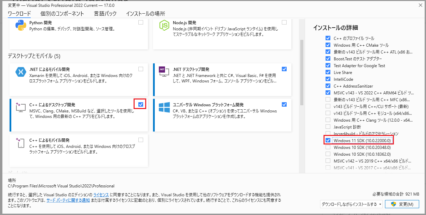Image resolution: width=426 pixels, height=215 pixels.
Task: Uncheck the C++ AddressSanitizer checkbox
Action: (328, 86)
